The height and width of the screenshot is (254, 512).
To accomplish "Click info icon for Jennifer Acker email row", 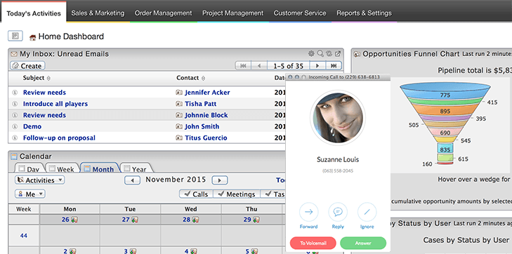I will 14,93.
